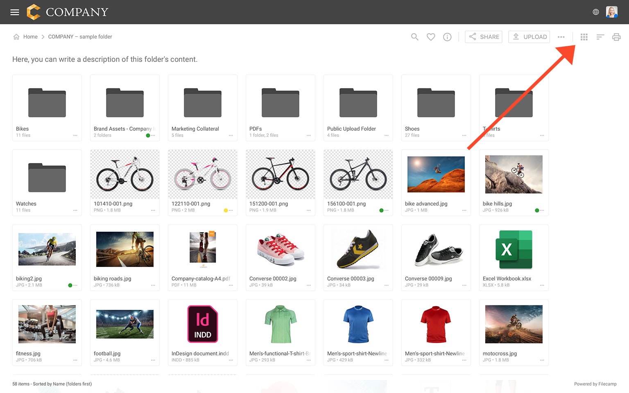Open Converse 00002.jpg pink shoes
The width and height of the screenshot is (629, 393).
coord(281,249)
